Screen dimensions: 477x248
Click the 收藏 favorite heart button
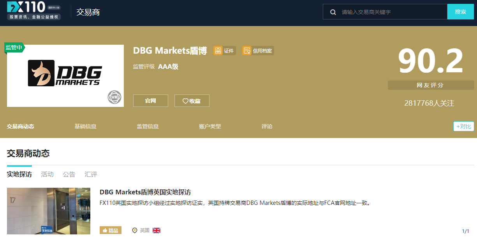pyautogui.click(x=192, y=101)
